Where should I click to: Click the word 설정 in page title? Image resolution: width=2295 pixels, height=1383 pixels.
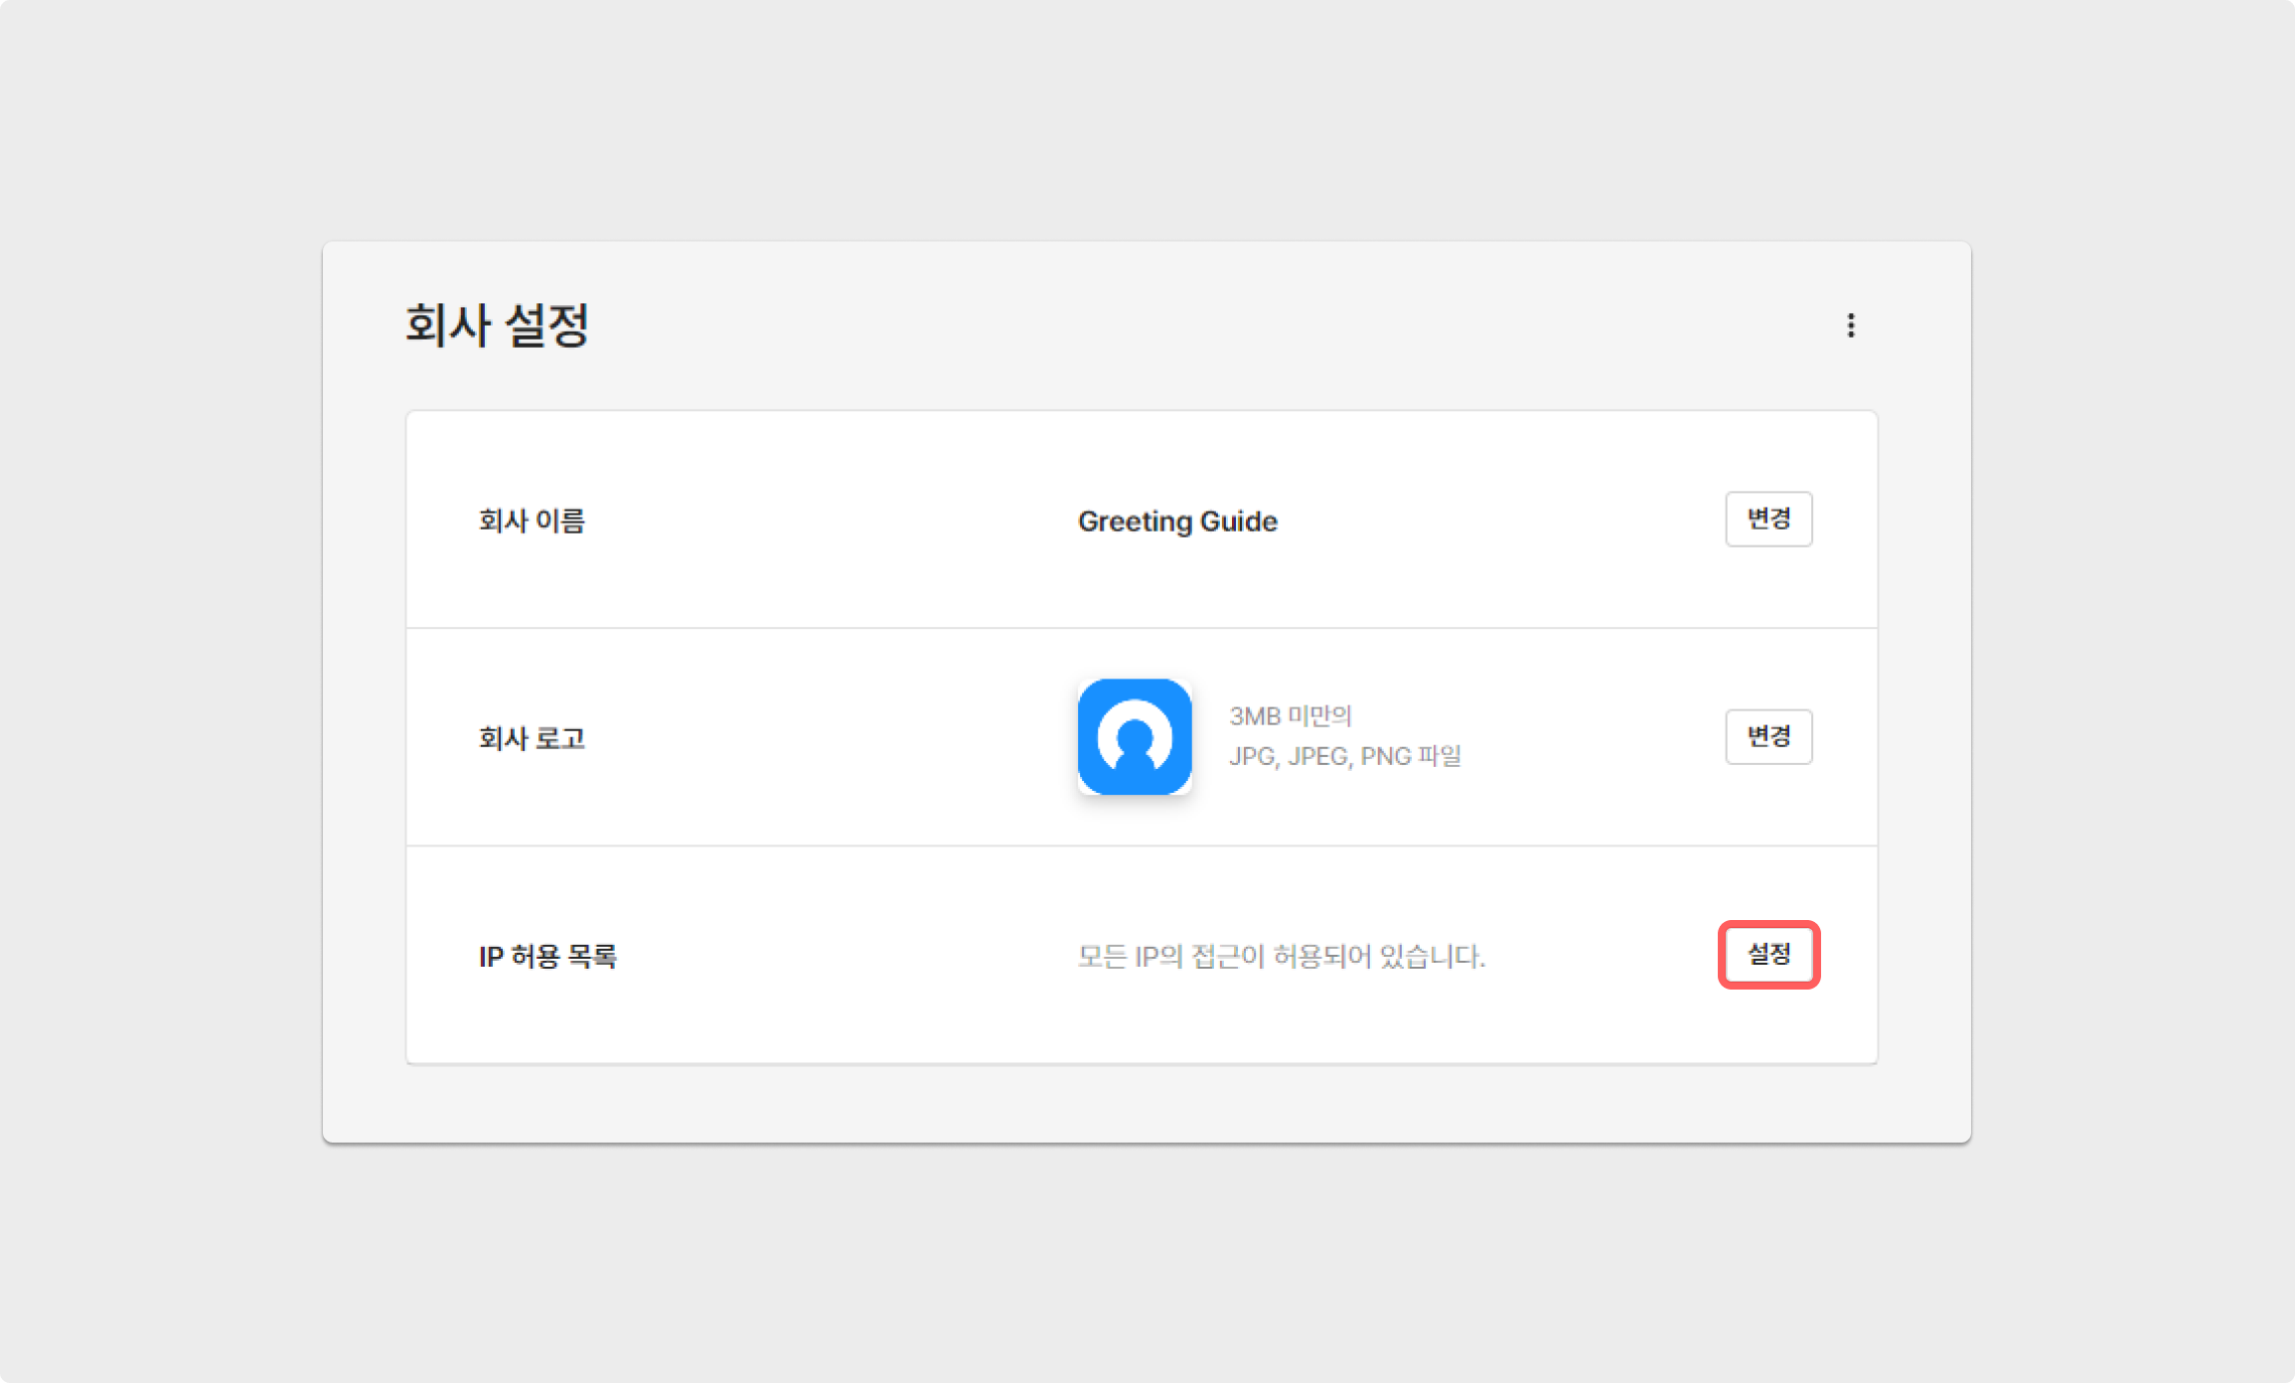(547, 325)
